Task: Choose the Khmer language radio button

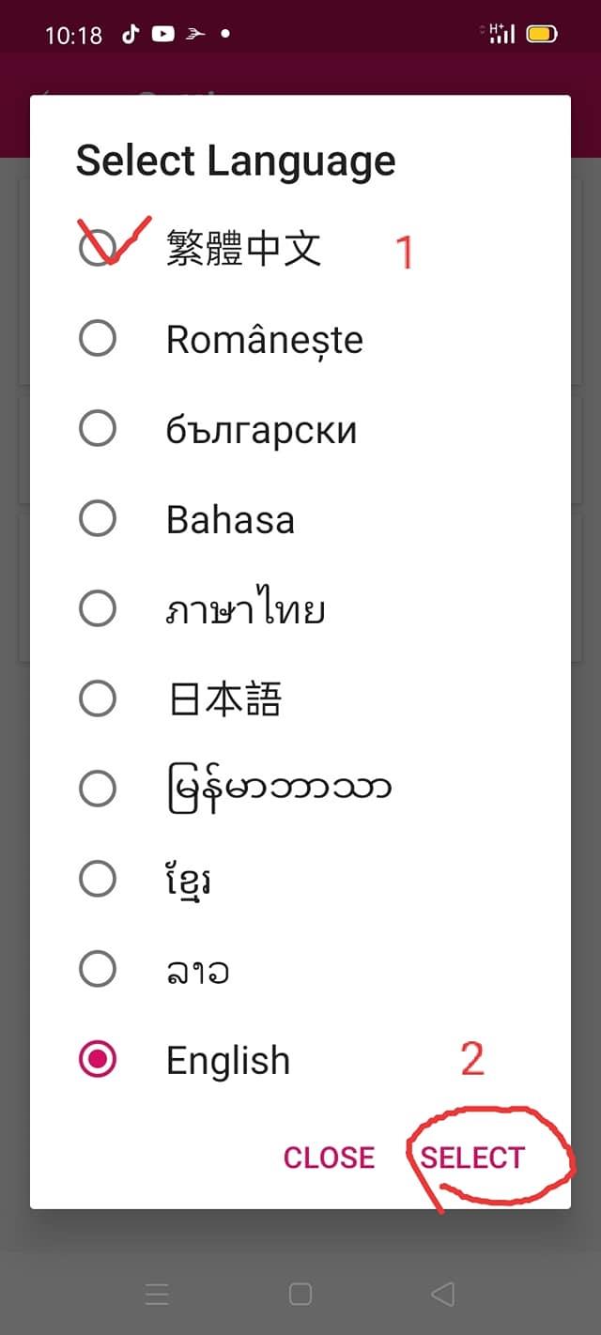Action: (98, 879)
